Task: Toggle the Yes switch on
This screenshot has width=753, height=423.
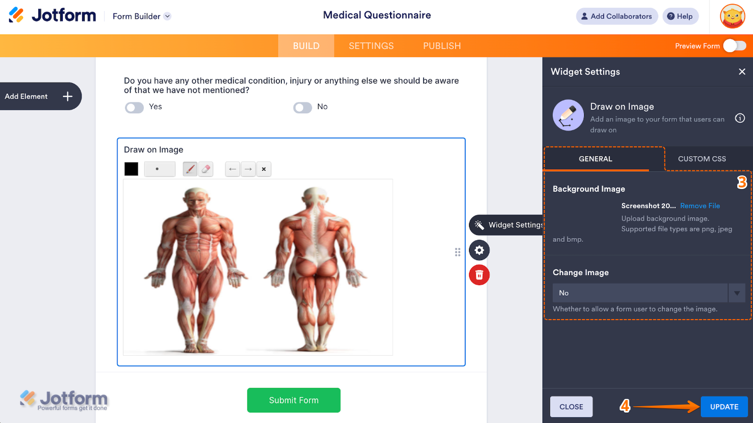Action: click(134, 108)
